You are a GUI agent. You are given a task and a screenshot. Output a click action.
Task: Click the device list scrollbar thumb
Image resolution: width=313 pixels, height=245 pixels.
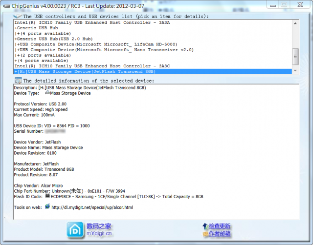(295, 57)
